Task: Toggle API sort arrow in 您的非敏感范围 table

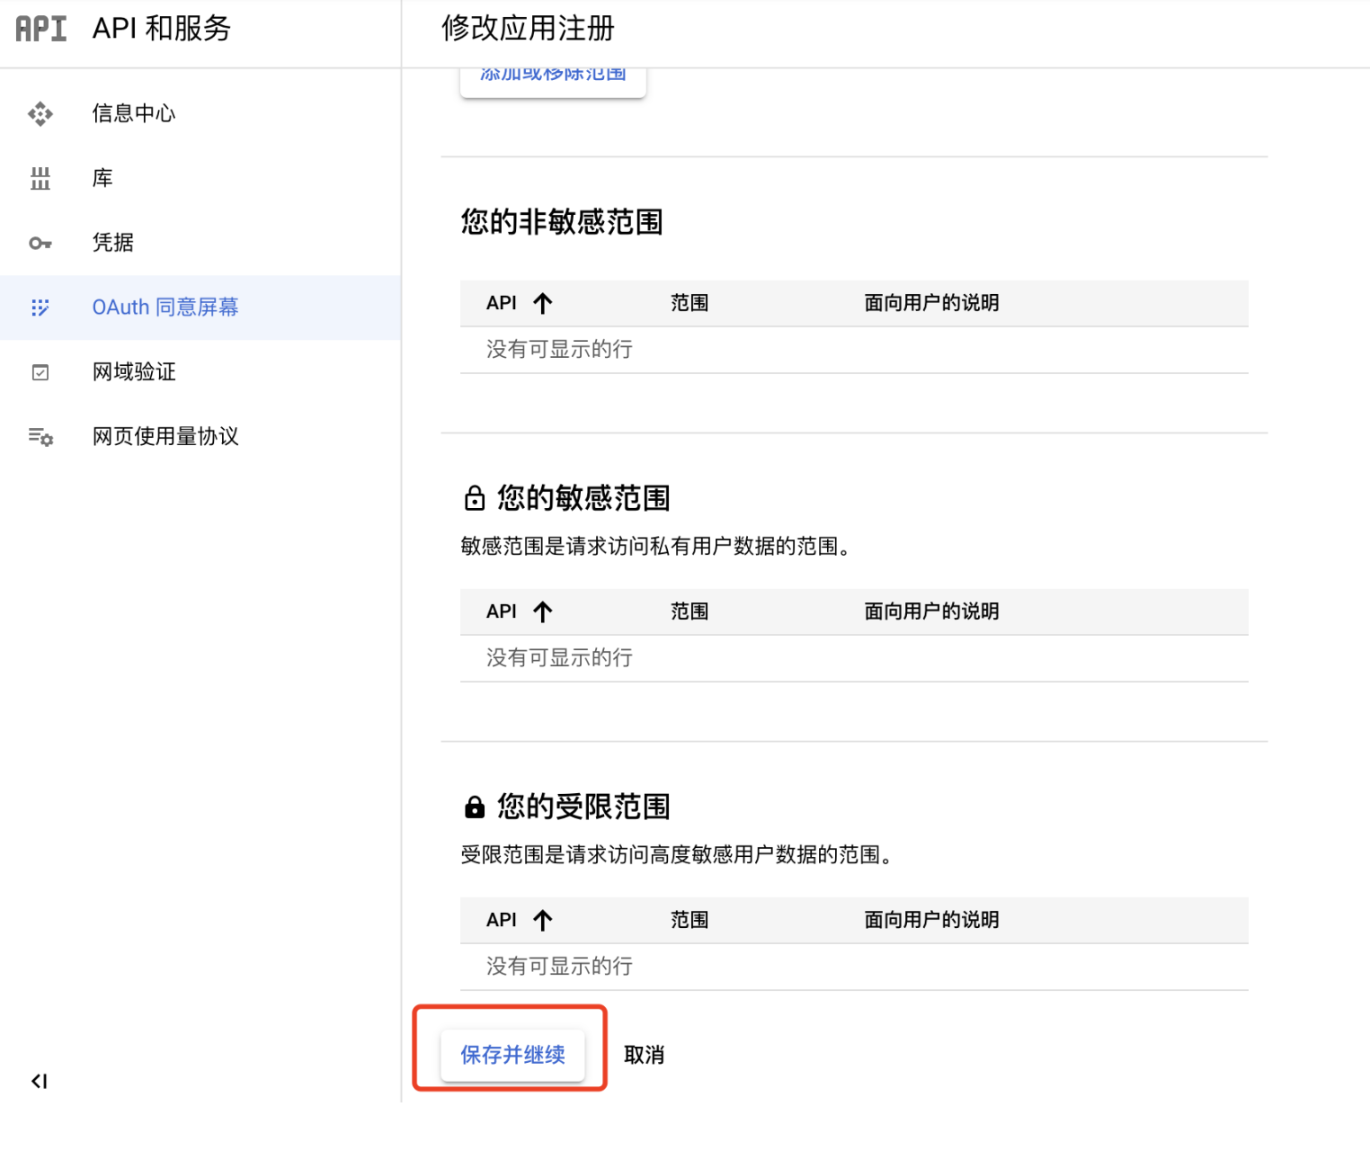Action: point(543,303)
